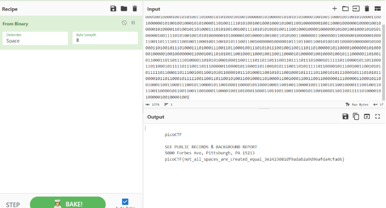Viewport: 386px width, 208px height.
Task: Copy raw output to clipboard
Action: click(356, 117)
